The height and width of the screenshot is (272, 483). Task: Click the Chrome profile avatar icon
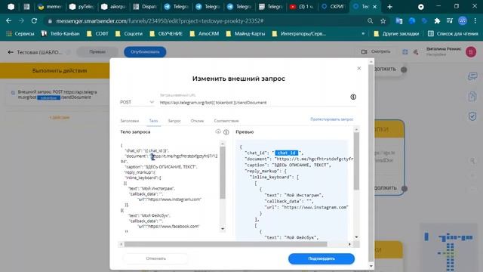(x=463, y=21)
